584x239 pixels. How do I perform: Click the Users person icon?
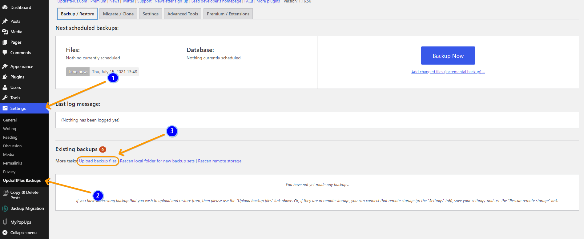tap(5, 87)
